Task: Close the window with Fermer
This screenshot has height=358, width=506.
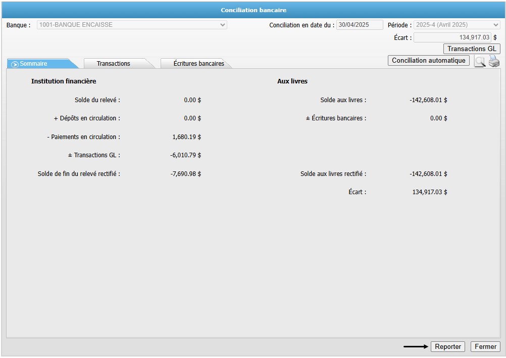Action: click(x=485, y=347)
